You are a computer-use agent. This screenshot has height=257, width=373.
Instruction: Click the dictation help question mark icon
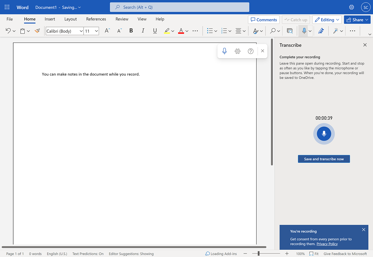[251, 51]
